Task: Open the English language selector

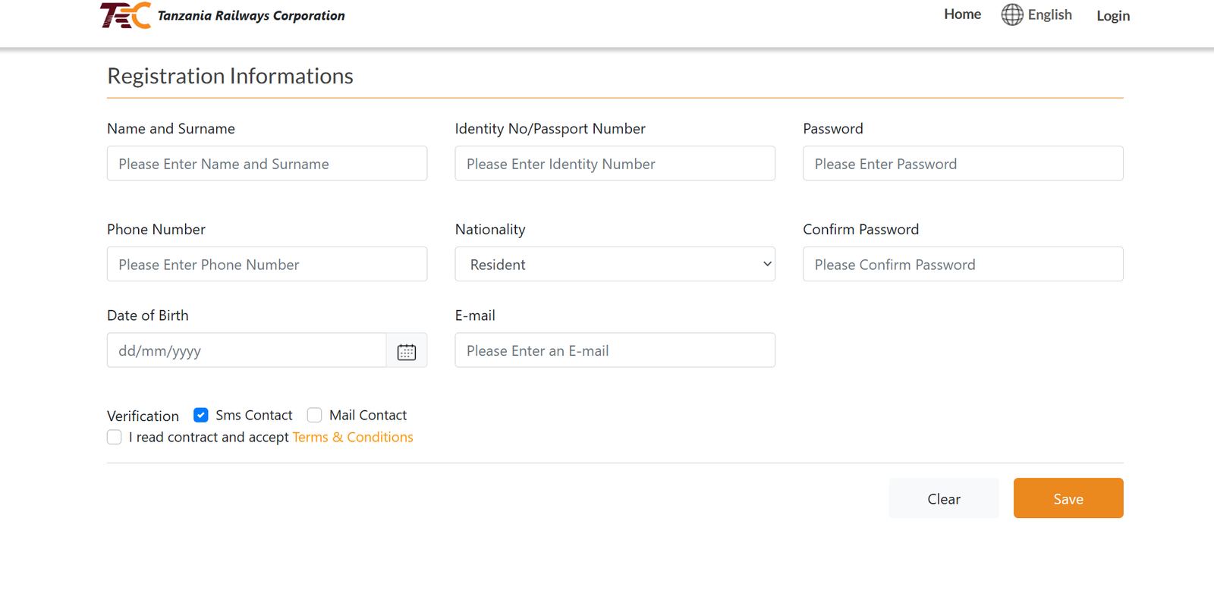Action: coord(1049,15)
